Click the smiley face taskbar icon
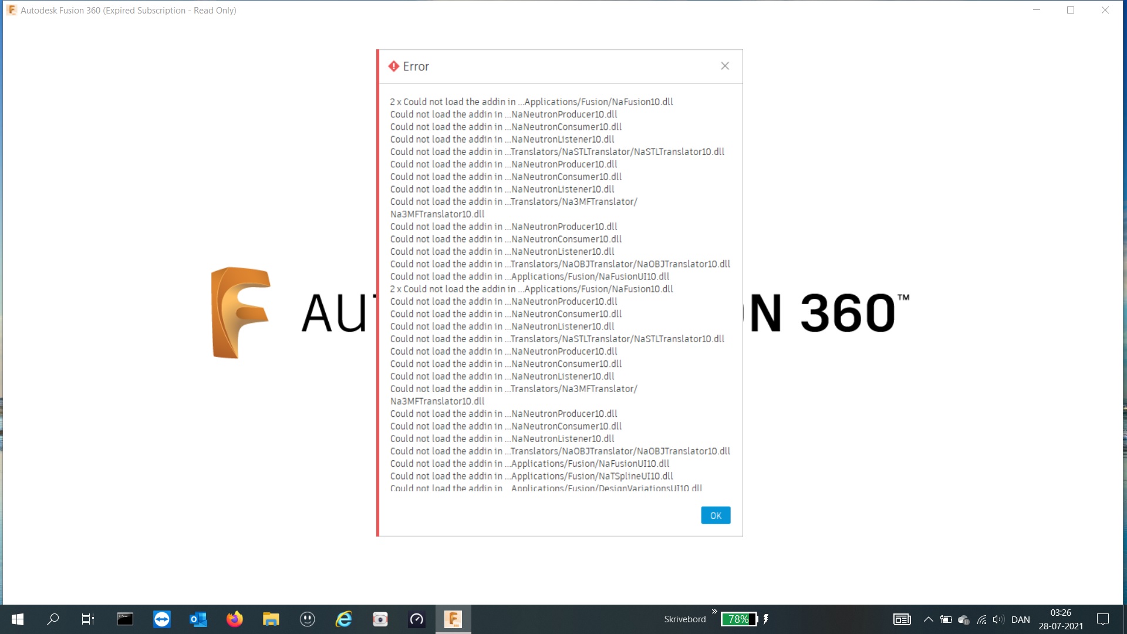 308,619
